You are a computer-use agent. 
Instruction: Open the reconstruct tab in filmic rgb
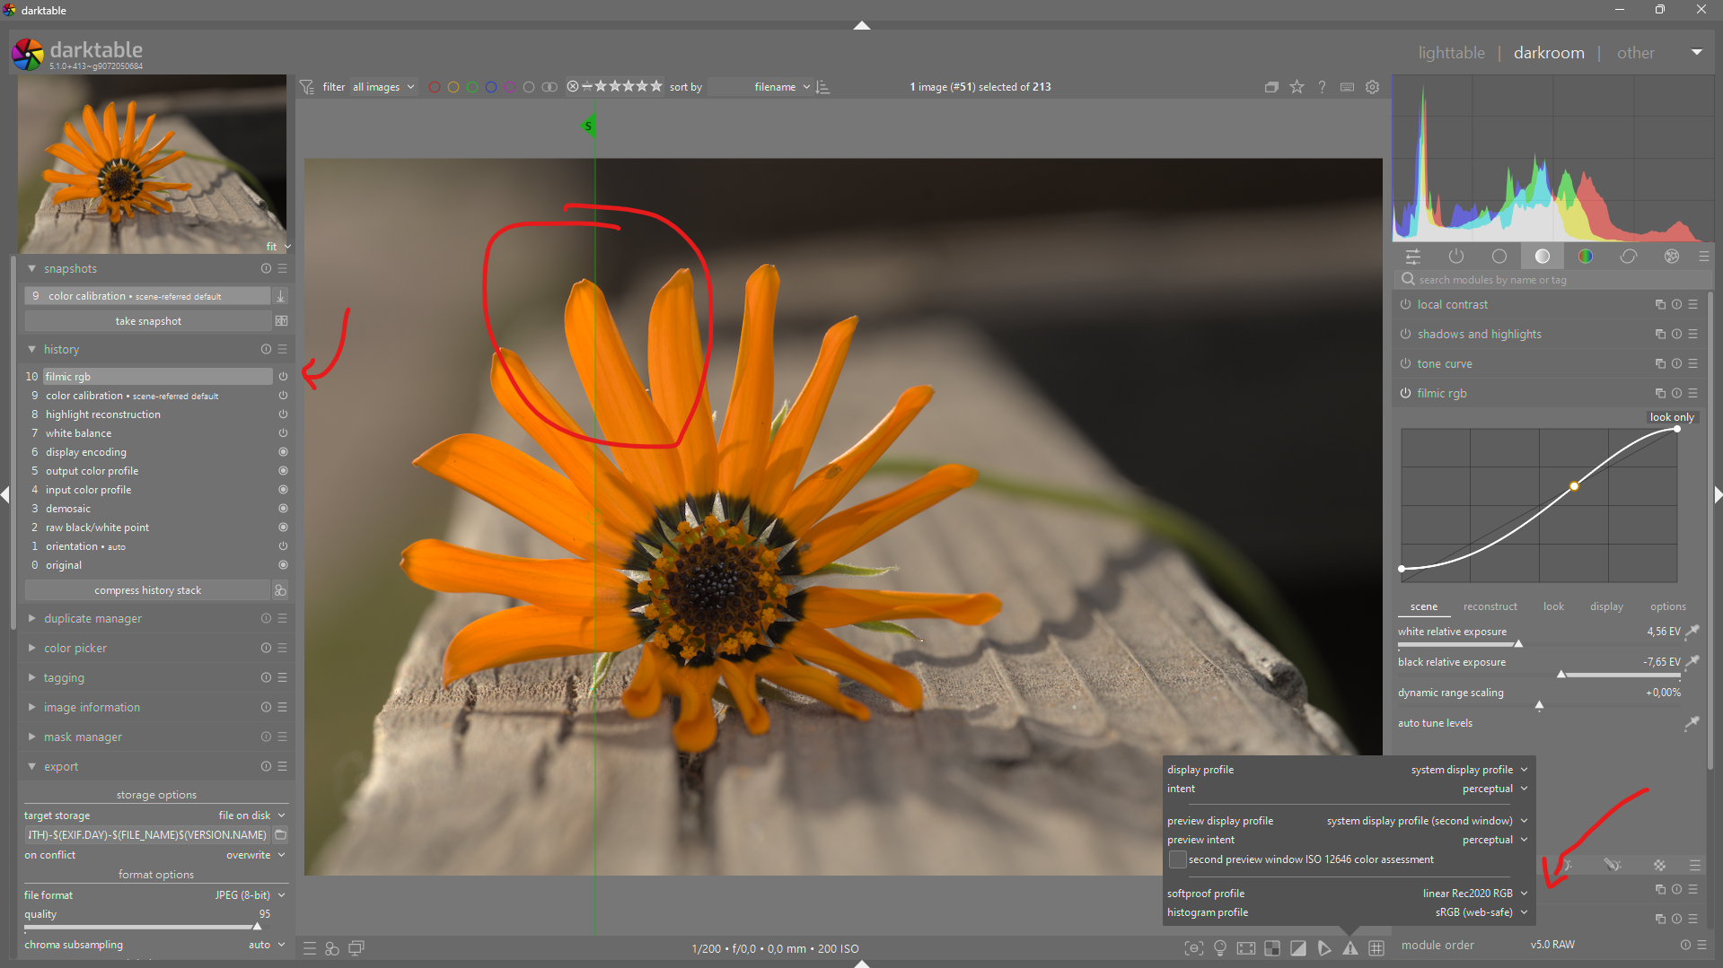coord(1490,607)
